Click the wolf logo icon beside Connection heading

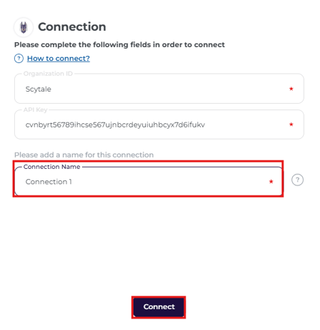[24, 27]
